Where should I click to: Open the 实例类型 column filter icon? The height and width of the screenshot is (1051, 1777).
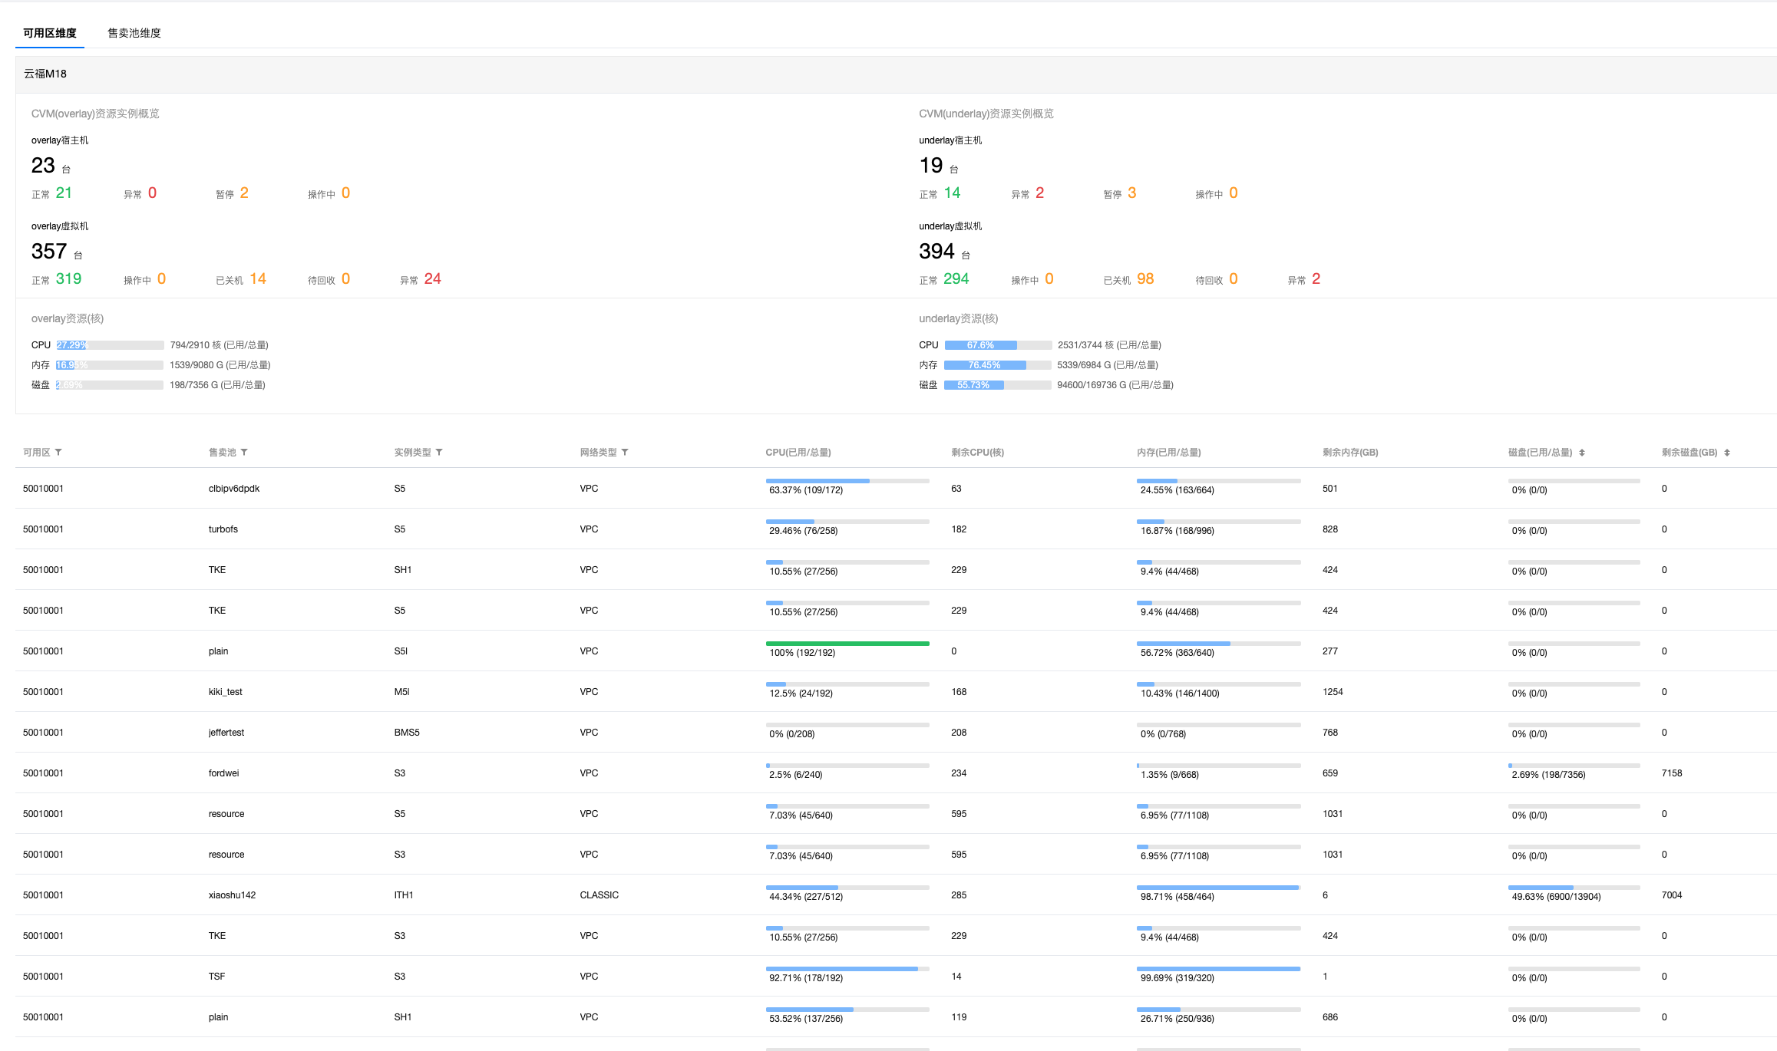pos(439,453)
